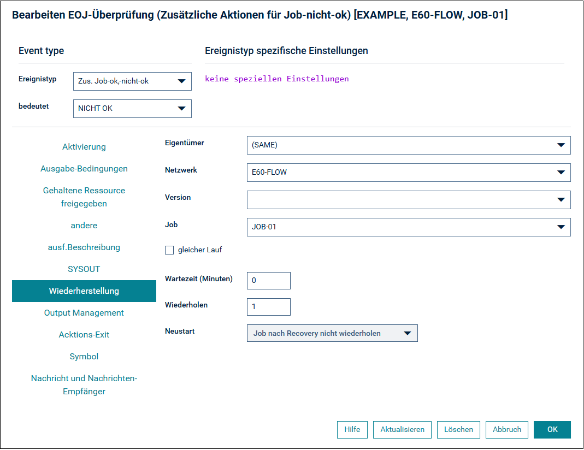The height and width of the screenshot is (450, 584).
Task: Focus the Wartezeit (Minuten) input field
Action: [269, 281]
